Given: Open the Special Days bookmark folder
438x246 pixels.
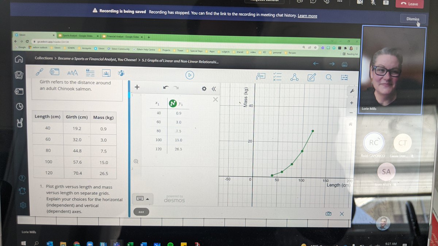Looking at the screenshot, I should (194, 51).
